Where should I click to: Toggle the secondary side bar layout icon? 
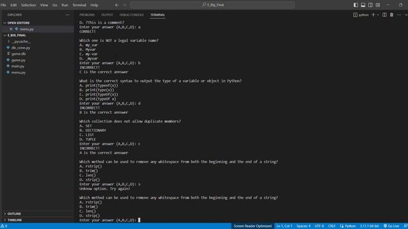click(370, 5)
